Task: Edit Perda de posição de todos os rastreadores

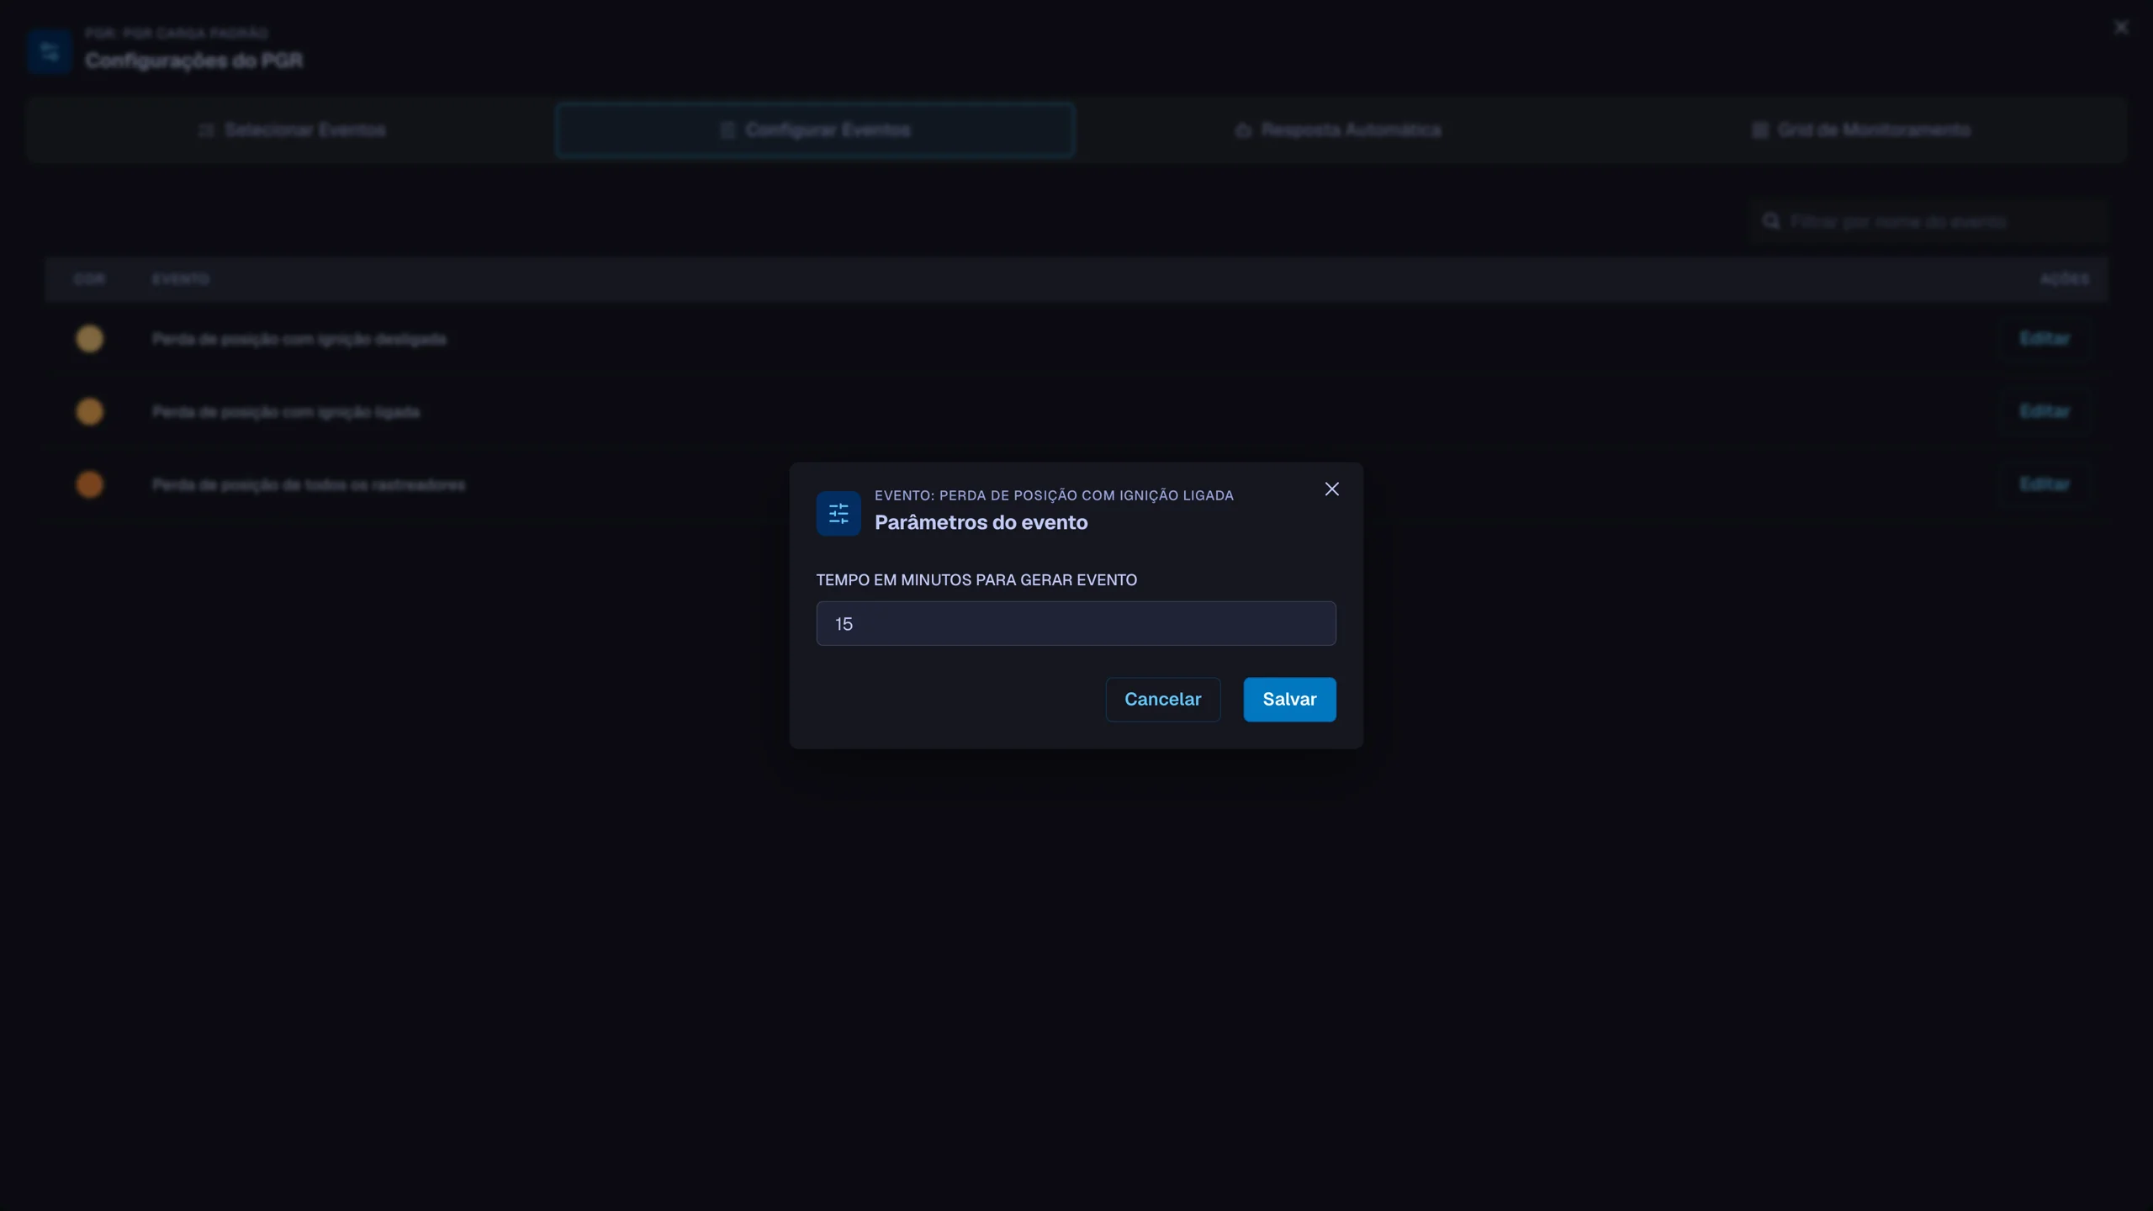Action: pyautogui.click(x=2045, y=484)
